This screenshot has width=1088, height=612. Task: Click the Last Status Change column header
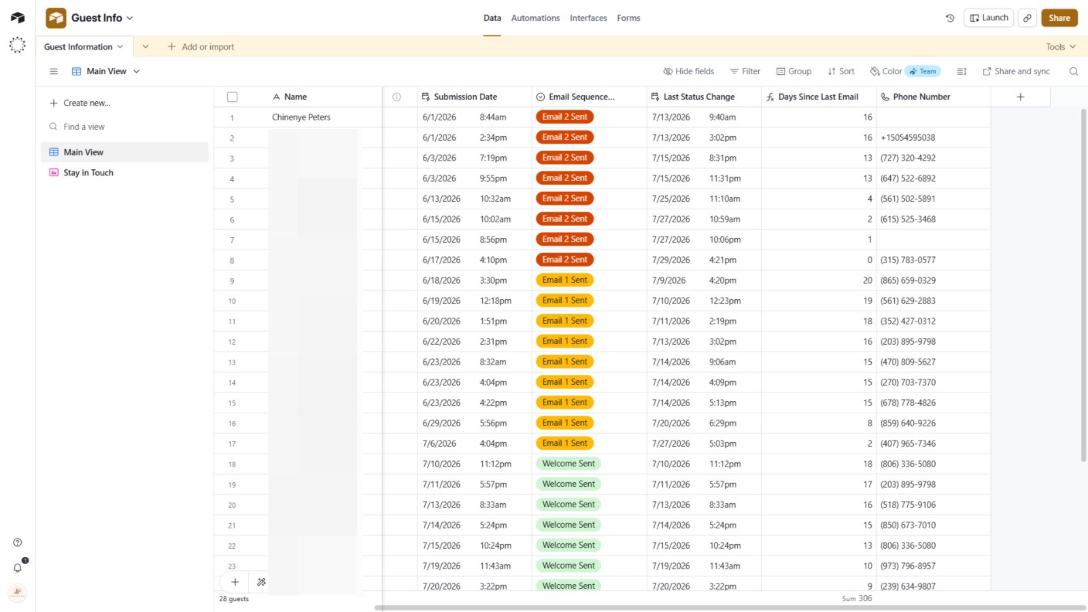[704, 97]
